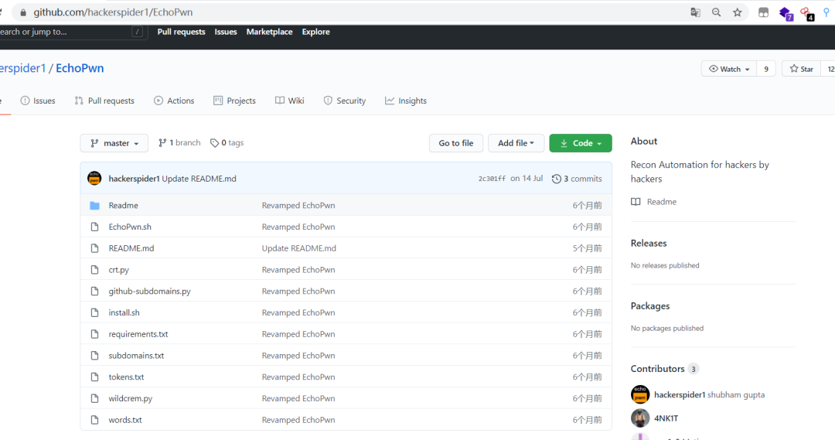This screenshot has height=440, width=835.
Task: Open the crt.py file
Action: (x=119, y=270)
